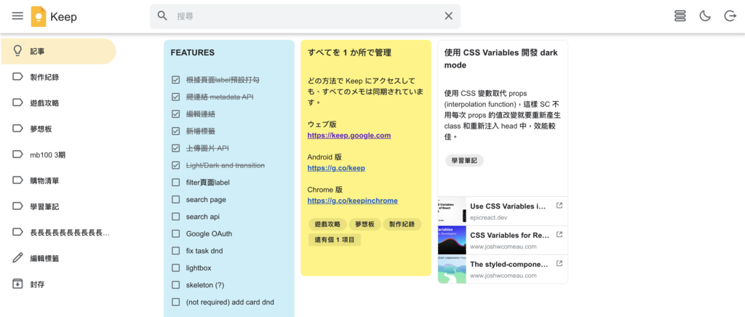Viewport: 745px width, 317px height.
Task: Open 封存 archive in the sidebar
Action: 58,284
